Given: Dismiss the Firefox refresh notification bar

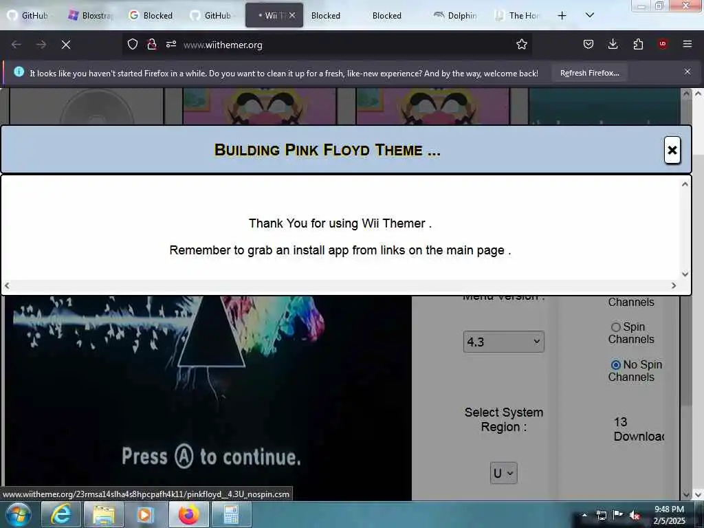Looking at the screenshot, I should [687, 71].
